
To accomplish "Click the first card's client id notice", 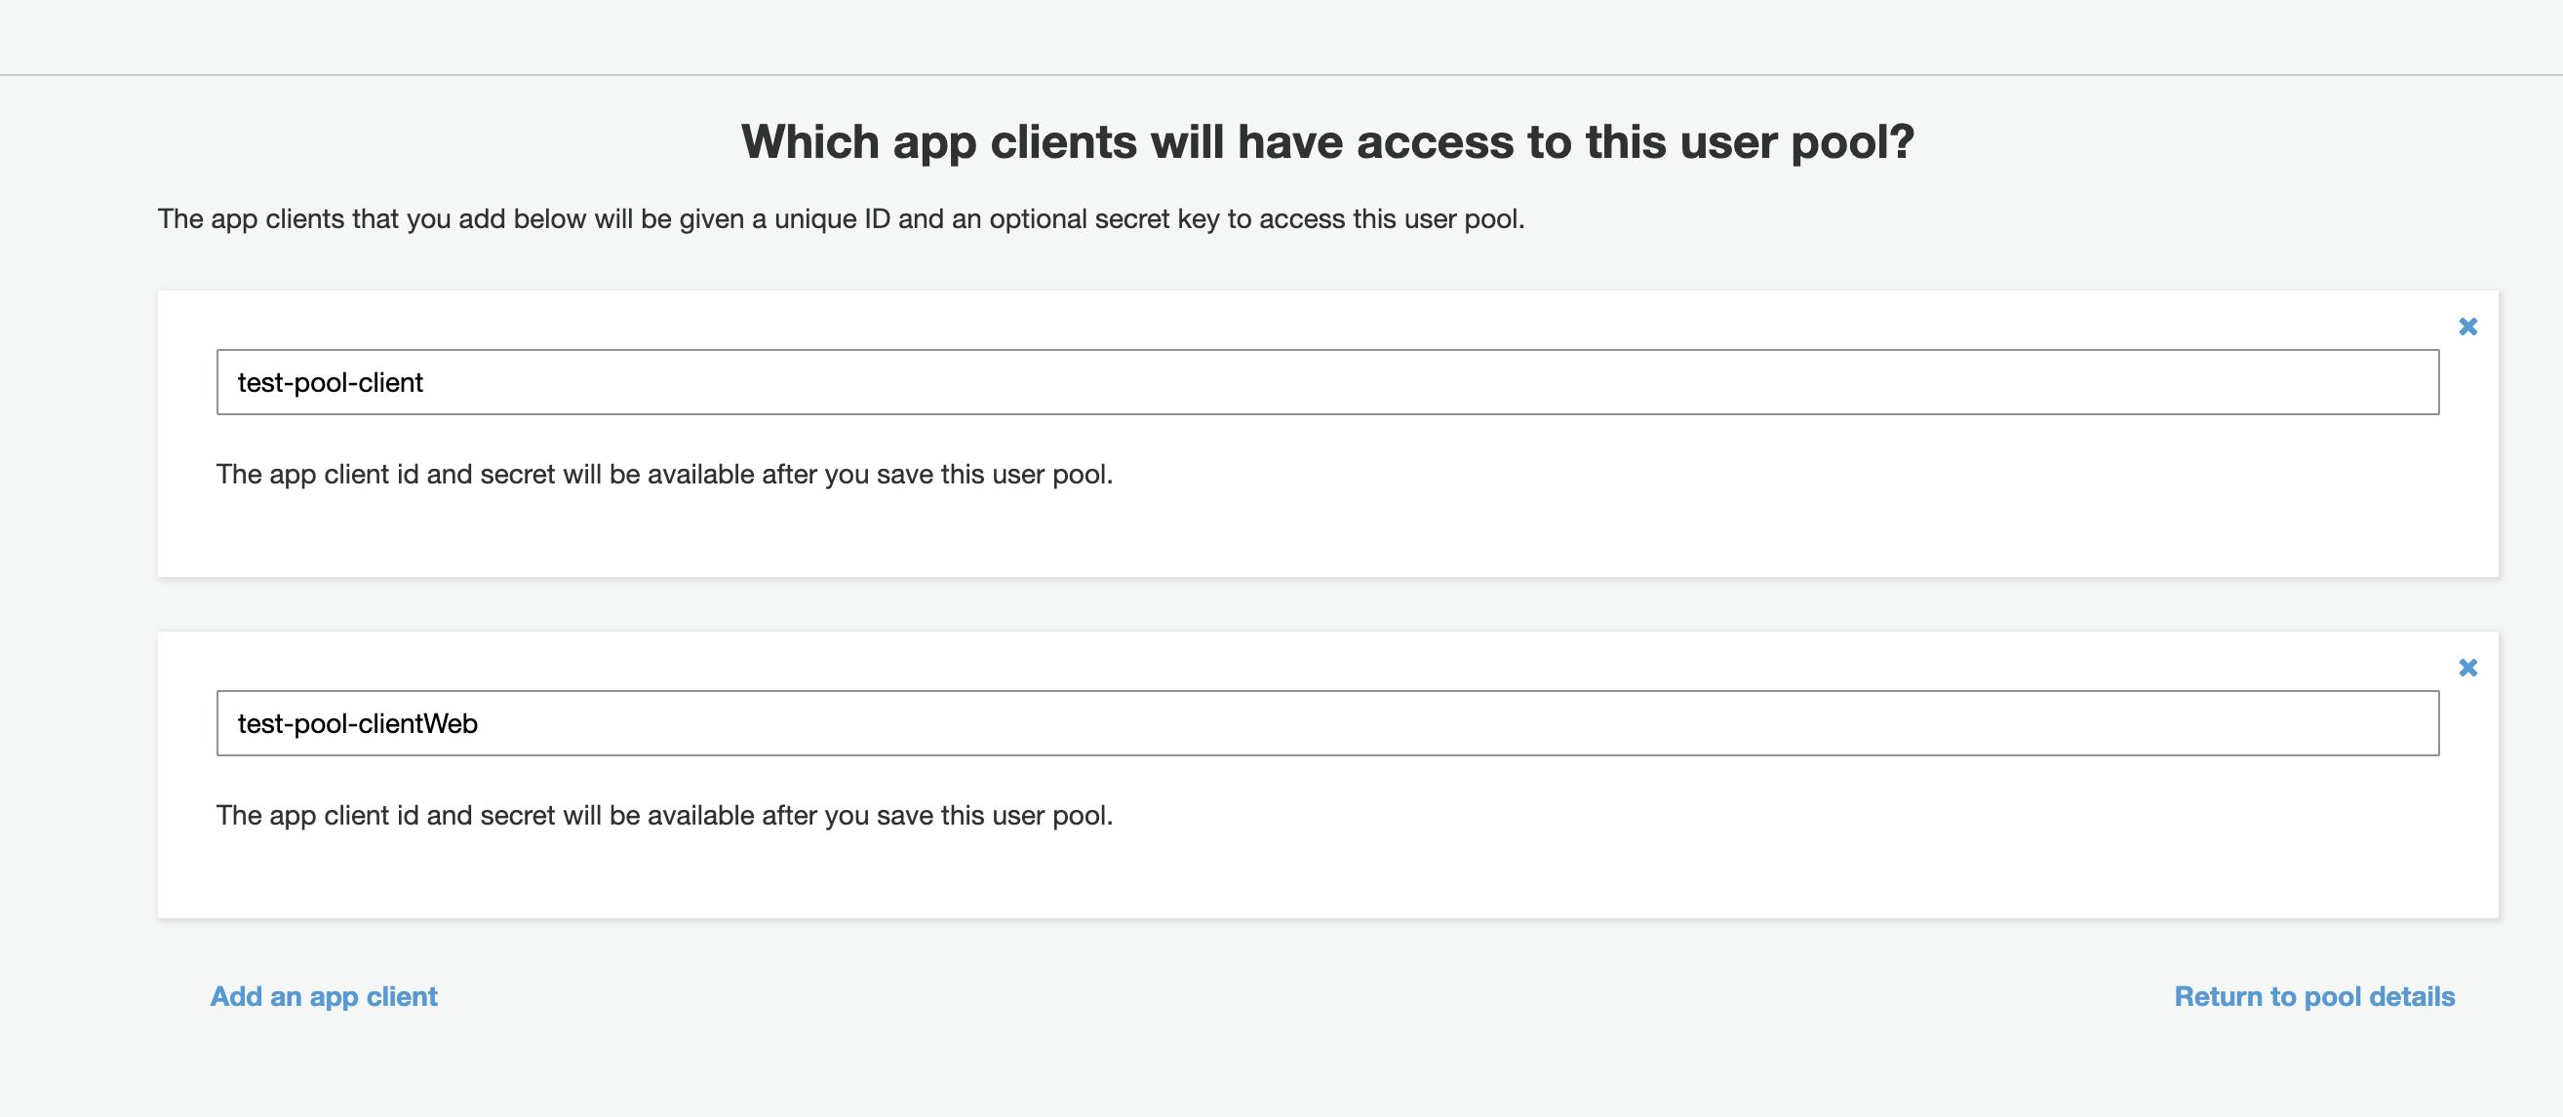I will [663, 475].
